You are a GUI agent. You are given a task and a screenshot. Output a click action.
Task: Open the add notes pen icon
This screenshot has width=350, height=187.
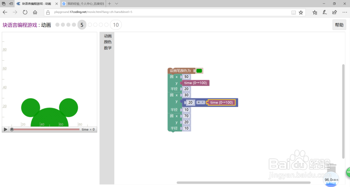pyautogui.click(x=325, y=13)
